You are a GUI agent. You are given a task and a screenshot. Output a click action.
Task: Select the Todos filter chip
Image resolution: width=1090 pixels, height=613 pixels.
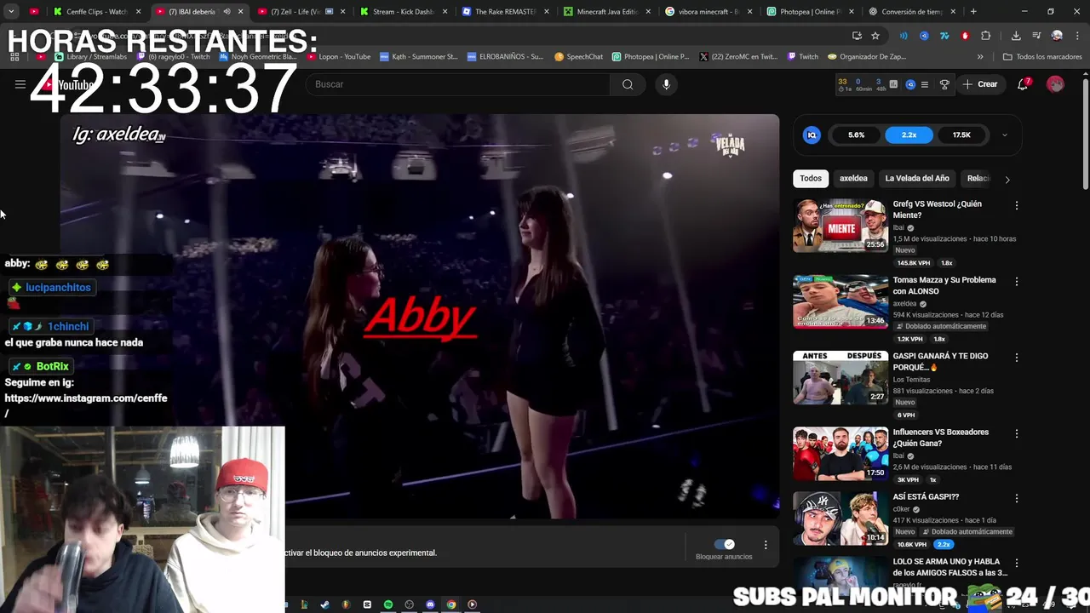tap(811, 179)
